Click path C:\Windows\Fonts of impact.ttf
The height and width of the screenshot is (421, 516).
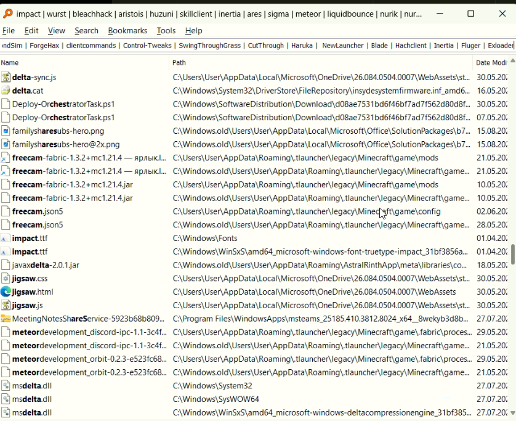click(x=205, y=238)
